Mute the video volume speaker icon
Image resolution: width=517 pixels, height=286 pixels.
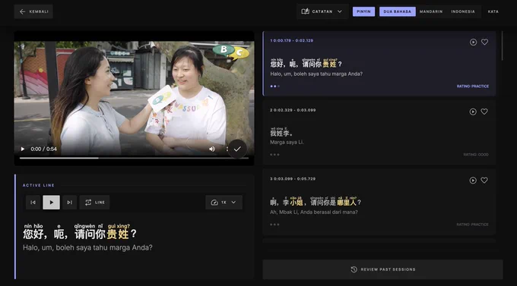212,149
